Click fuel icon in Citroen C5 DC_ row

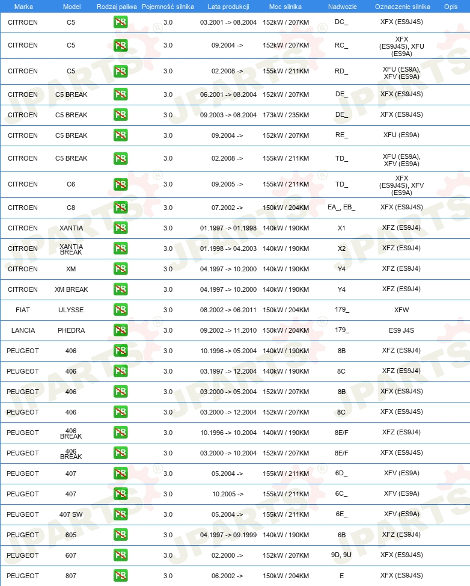121,22
